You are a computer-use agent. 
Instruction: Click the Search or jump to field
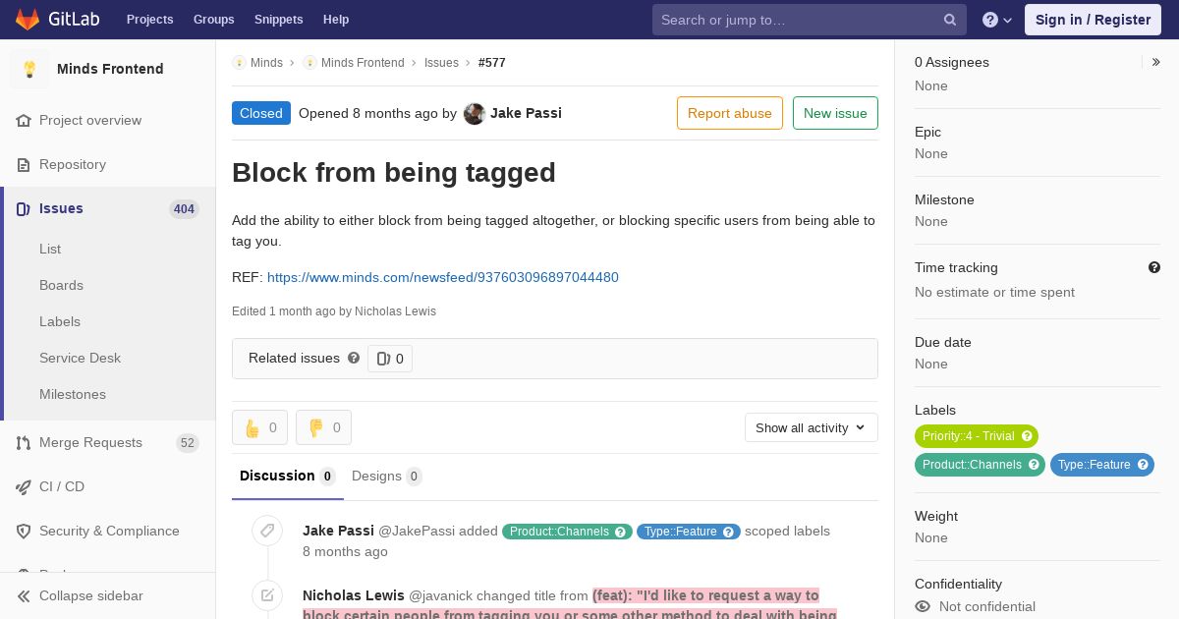(x=810, y=20)
